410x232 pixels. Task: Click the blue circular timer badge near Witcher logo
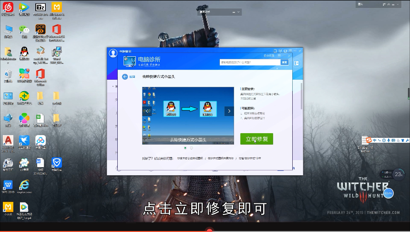point(388,193)
